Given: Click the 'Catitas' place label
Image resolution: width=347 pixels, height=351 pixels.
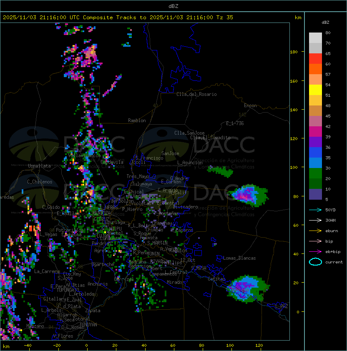Looking at the screenshot, I should [216, 279].
